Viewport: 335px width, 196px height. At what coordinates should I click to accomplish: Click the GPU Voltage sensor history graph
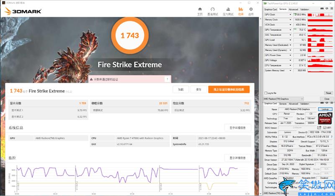pos(320,60)
